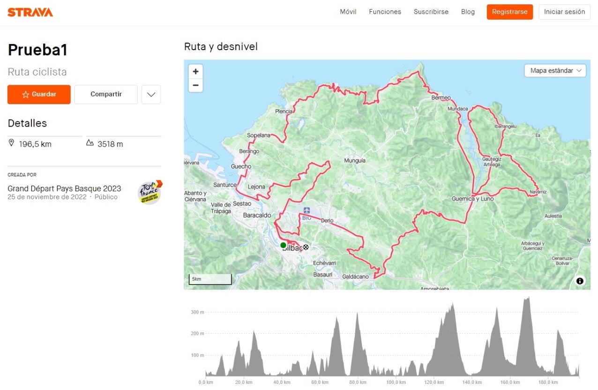Image resolution: width=598 pixels, height=390 pixels.
Task: Open Grand Départ Pays Basque 2023 profile
Action: point(64,188)
